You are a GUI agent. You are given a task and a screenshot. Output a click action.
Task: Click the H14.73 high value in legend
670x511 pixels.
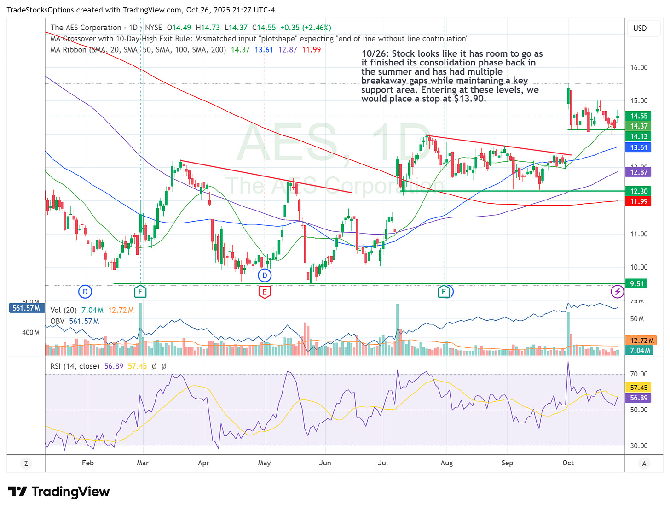(208, 28)
